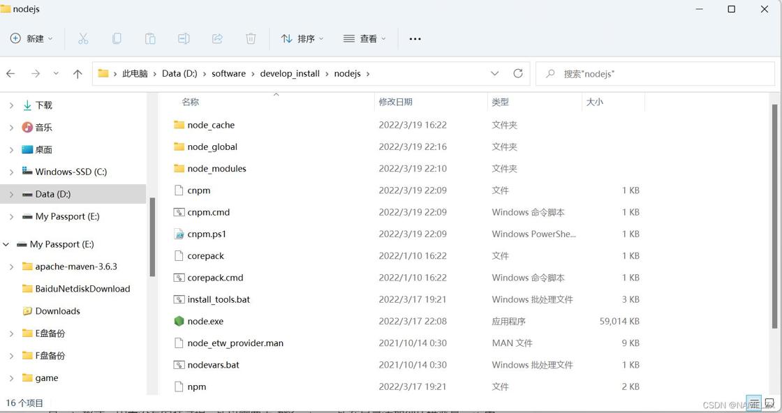Click the node_global folder icon
This screenshot has height=413, width=782.
(179, 147)
